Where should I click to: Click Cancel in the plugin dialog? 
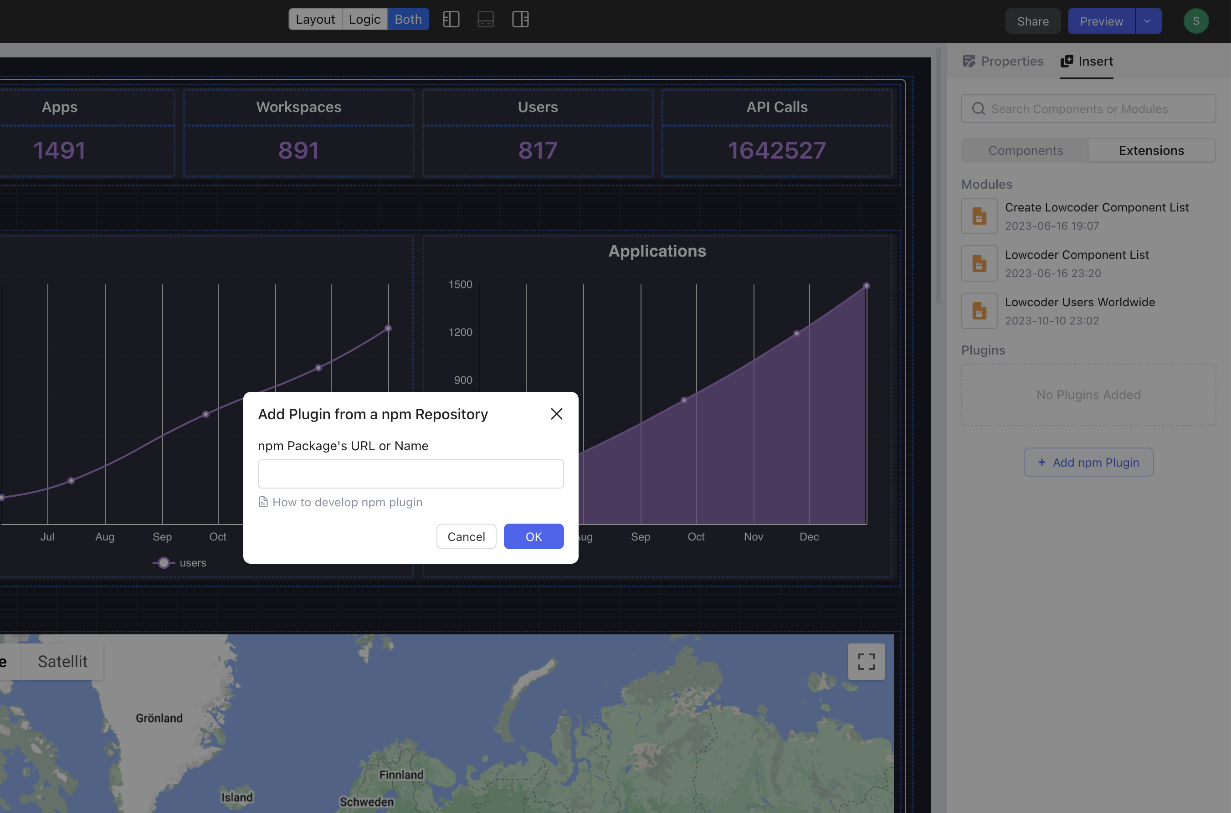466,537
